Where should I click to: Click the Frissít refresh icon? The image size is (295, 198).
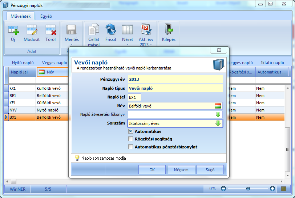click(111, 29)
